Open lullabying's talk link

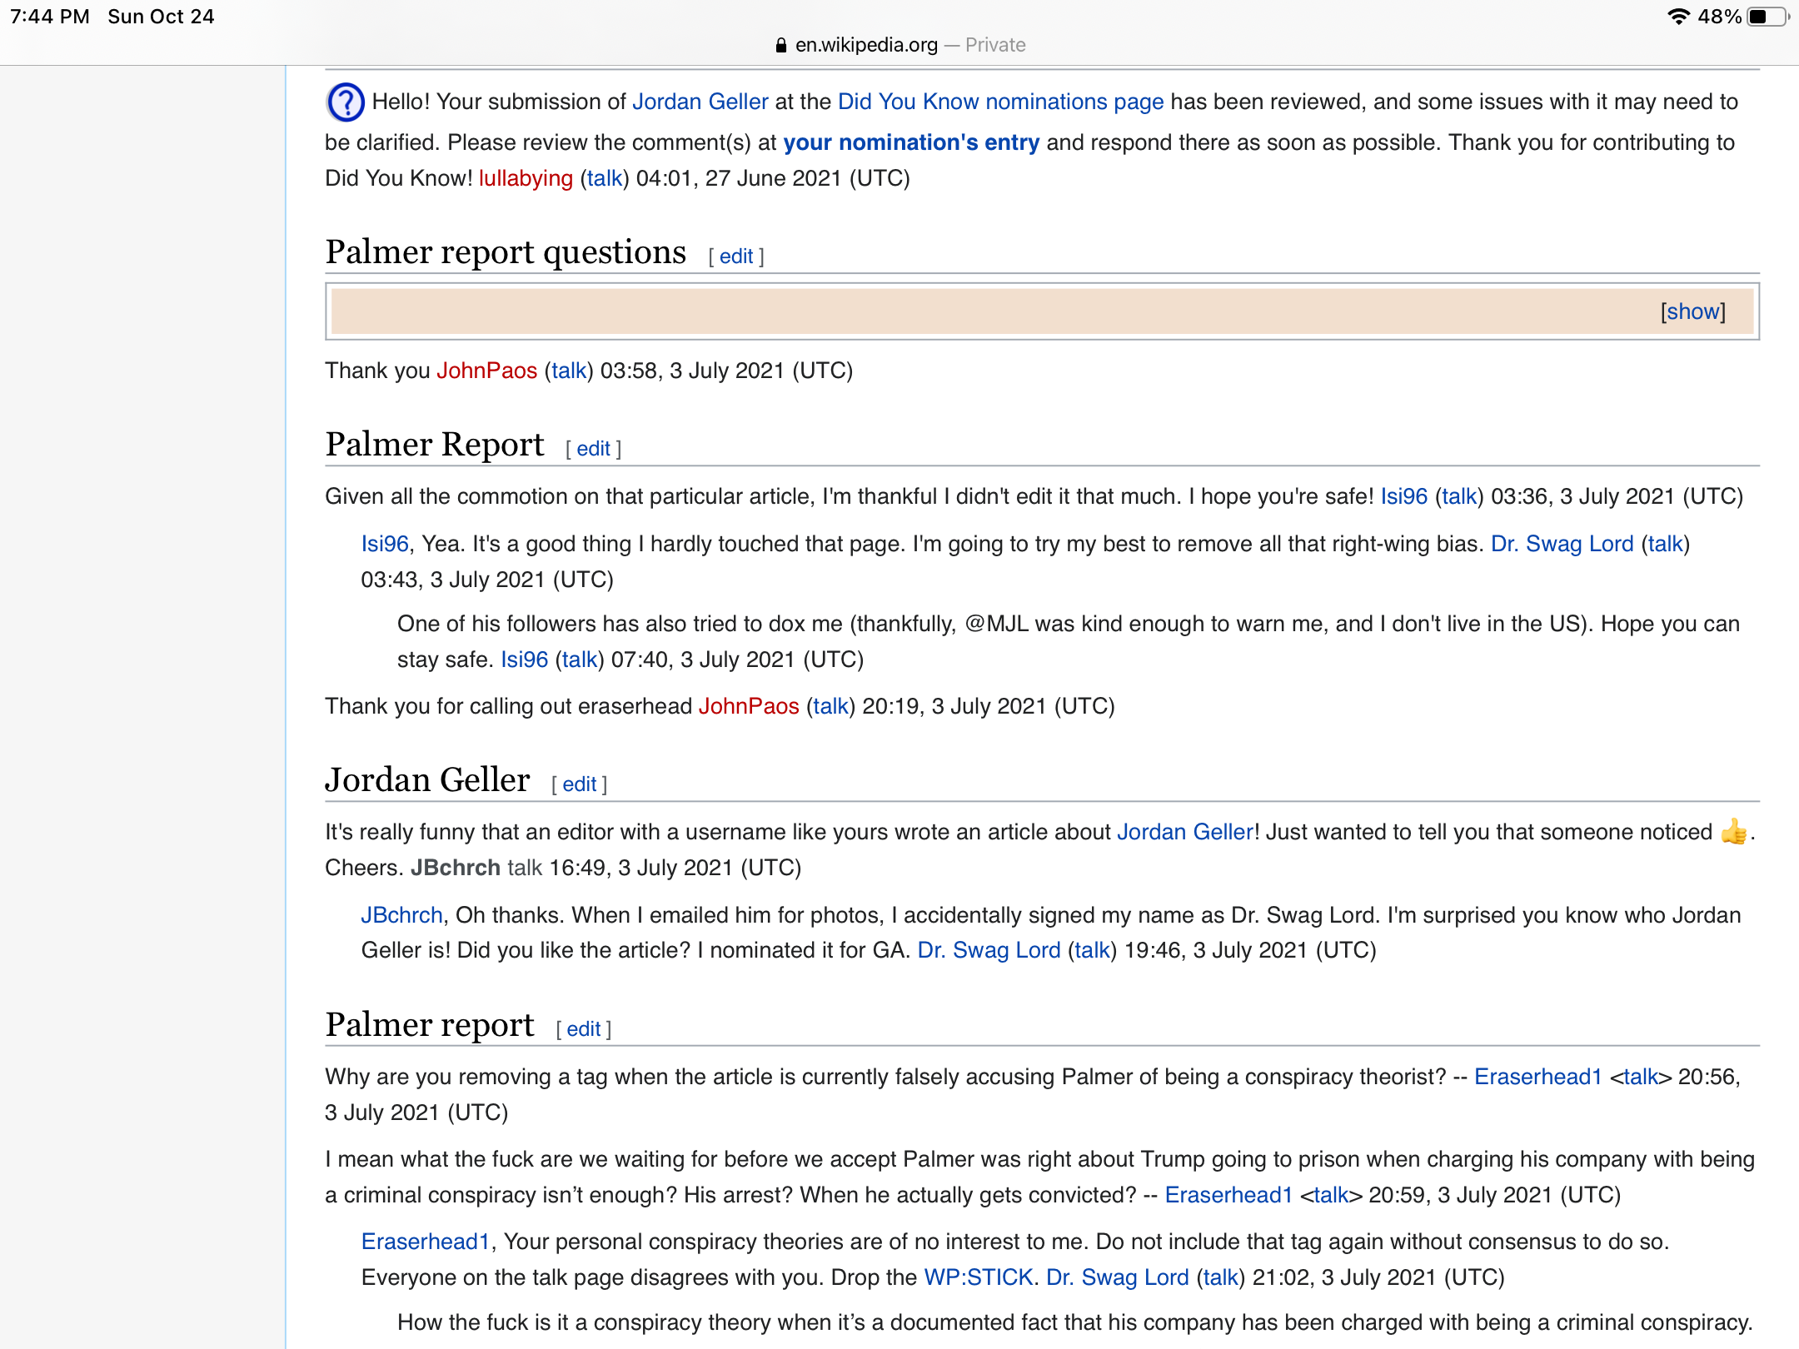605,178
